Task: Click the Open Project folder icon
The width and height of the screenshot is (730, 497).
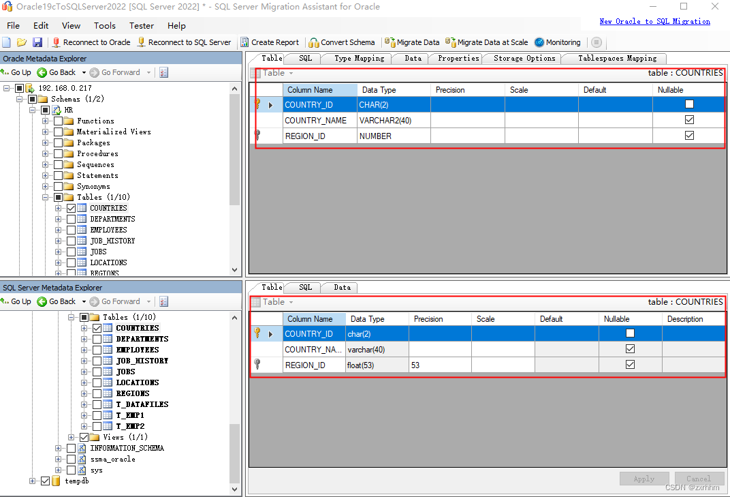Action: (21, 42)
